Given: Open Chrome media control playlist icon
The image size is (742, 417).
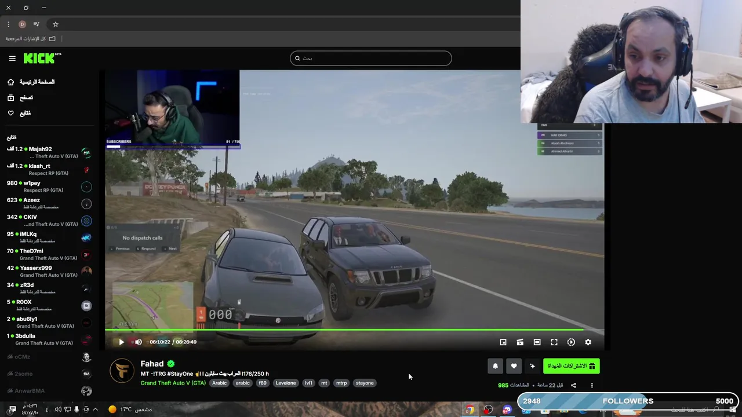Looking at the screenshot, I should tap(37, 24).
